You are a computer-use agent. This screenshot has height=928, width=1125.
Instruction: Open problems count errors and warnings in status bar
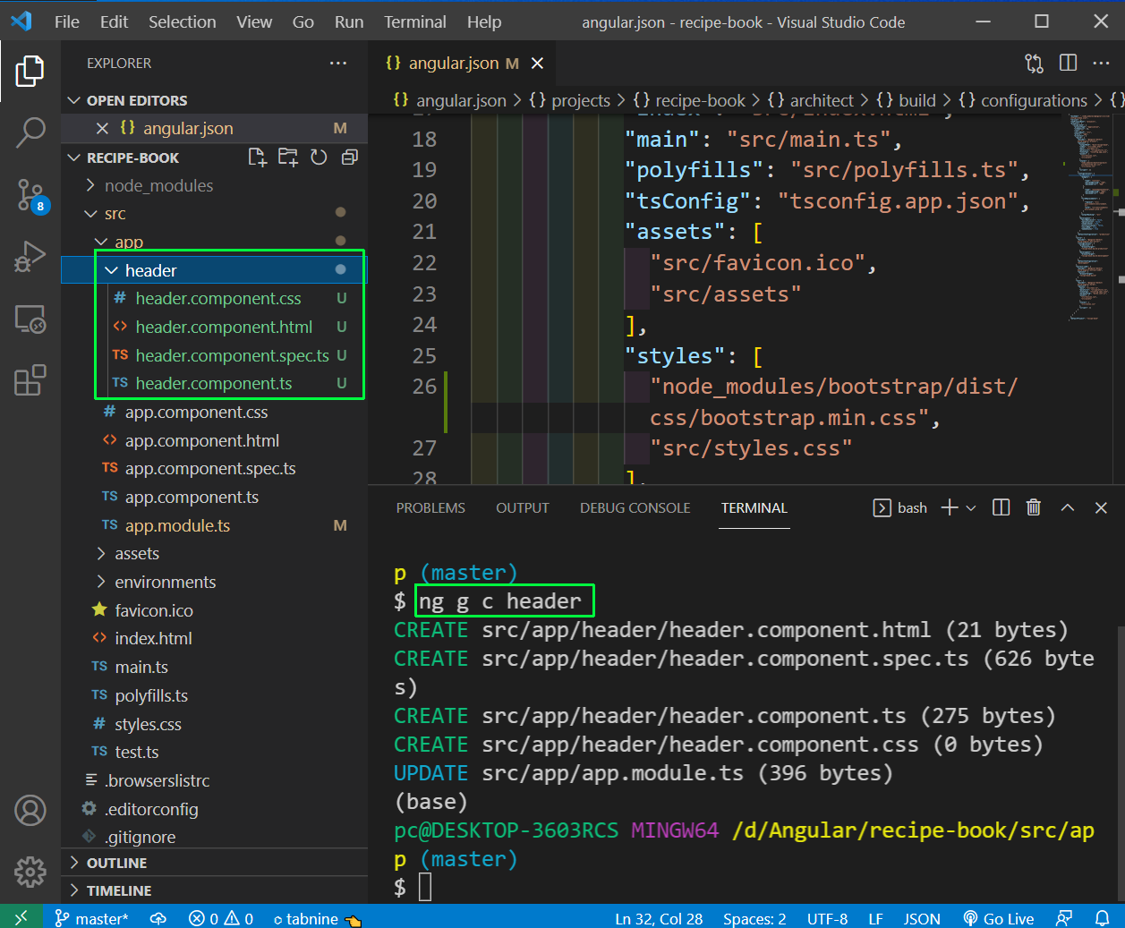[x=221, y=918]
